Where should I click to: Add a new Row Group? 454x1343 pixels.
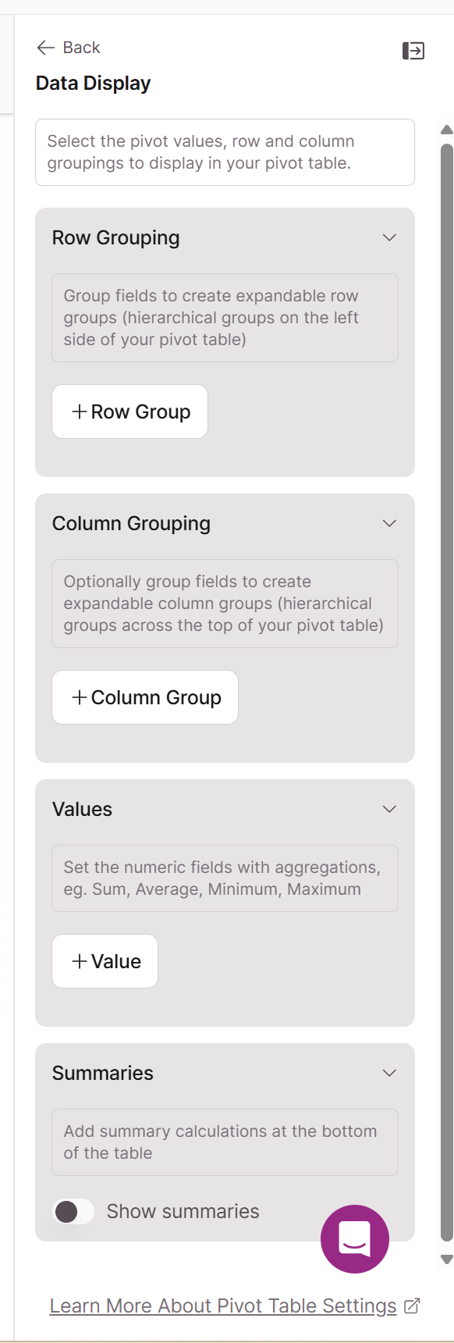129,411
